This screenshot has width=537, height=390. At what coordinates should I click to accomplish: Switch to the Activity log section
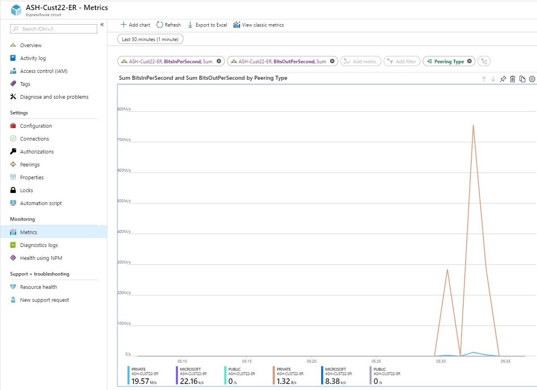click(32, 58)
